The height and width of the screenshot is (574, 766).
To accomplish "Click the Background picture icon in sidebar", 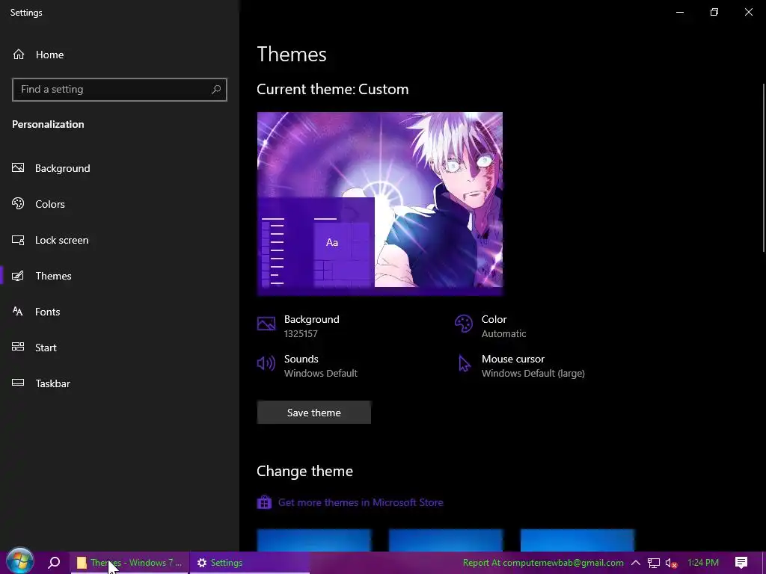I will (x=18, y=168).
